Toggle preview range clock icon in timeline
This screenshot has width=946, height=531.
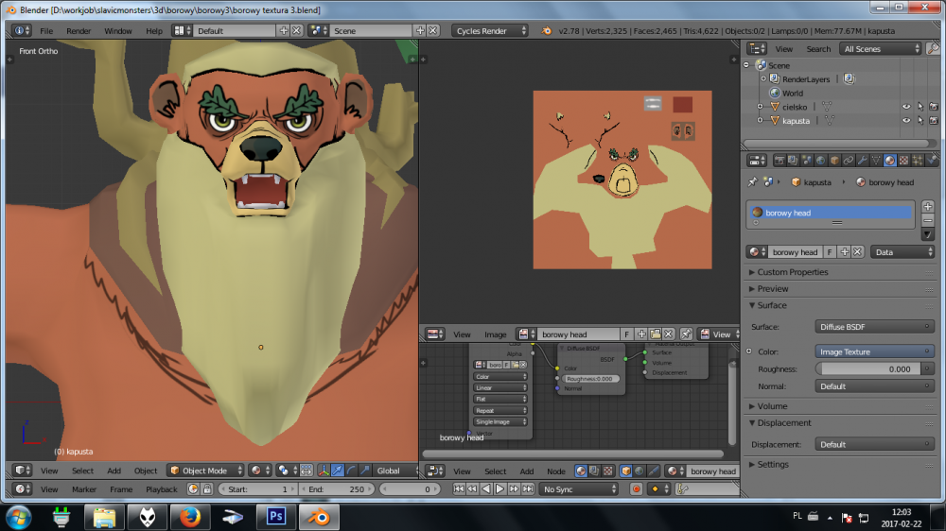pyautogui.click(x=193, y=489)
